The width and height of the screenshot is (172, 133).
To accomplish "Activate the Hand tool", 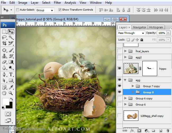I will pyautogui.click(x=4, y=93).
